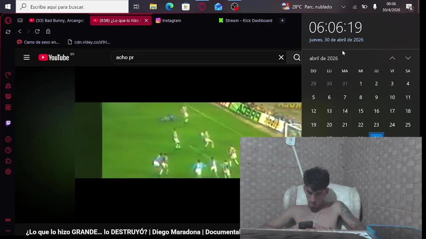Screen dimensions: 426x239
Task: Switch to the Bad Bunny, Arcangel tab
Action: 57,21
